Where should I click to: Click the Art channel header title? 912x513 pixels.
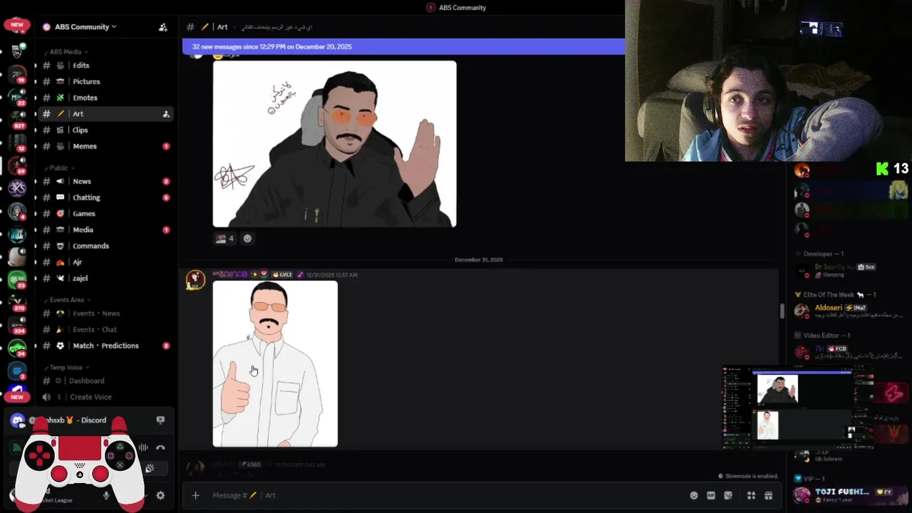(222, 27)
